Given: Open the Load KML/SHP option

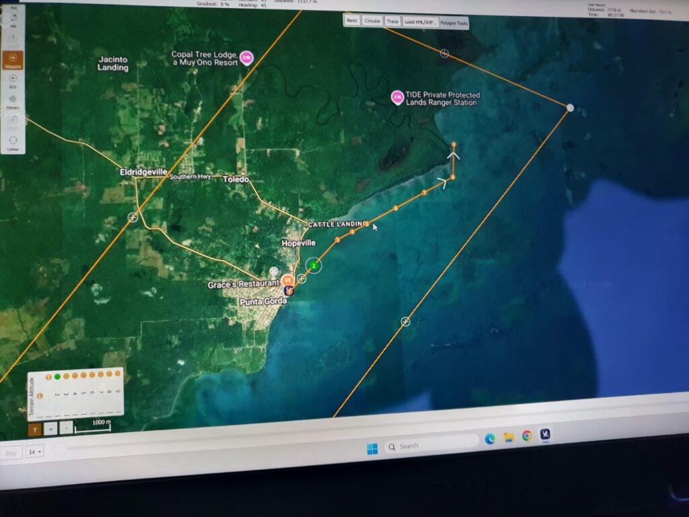Looking at the screenshot, I should (421, 22).
